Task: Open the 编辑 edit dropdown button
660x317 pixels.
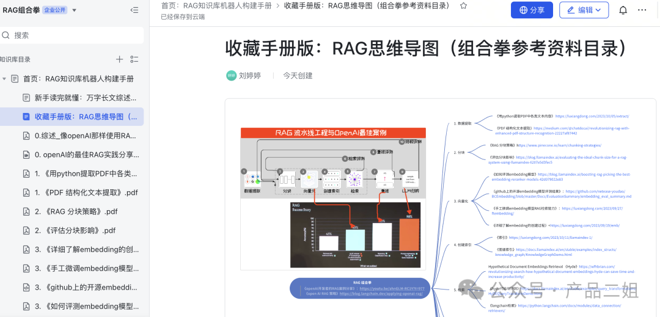Action: (584, 10)
